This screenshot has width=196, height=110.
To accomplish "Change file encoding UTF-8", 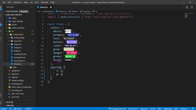I will (153, 109).
